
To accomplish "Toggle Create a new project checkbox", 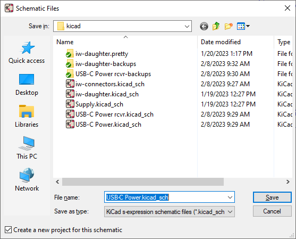I will (x=8, y=230).
